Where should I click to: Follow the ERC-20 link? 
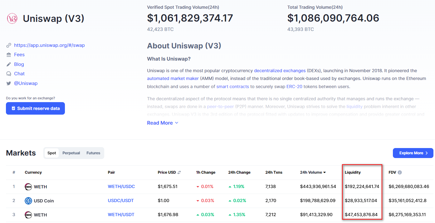point(294,87)
